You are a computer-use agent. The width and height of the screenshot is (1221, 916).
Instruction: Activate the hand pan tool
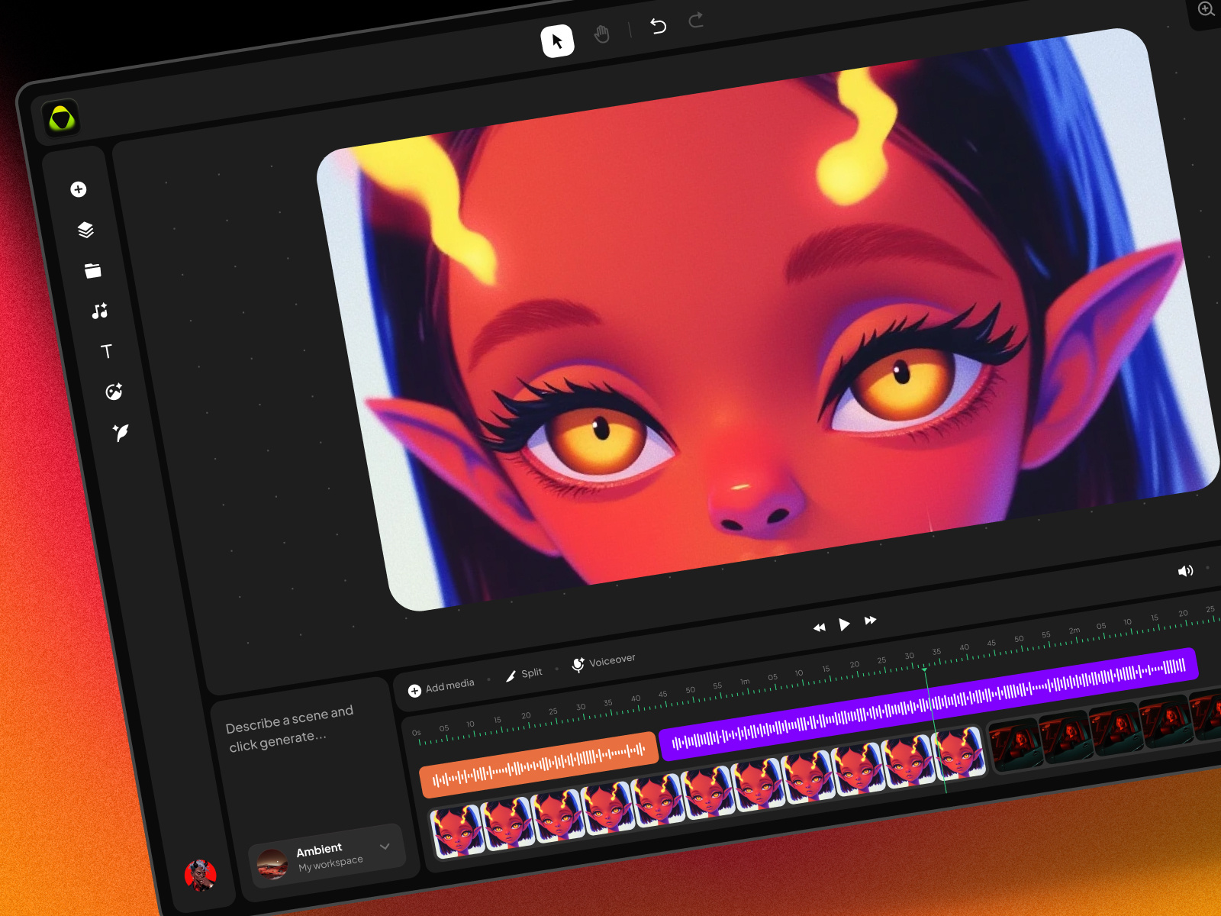click(x=602, y=34)
